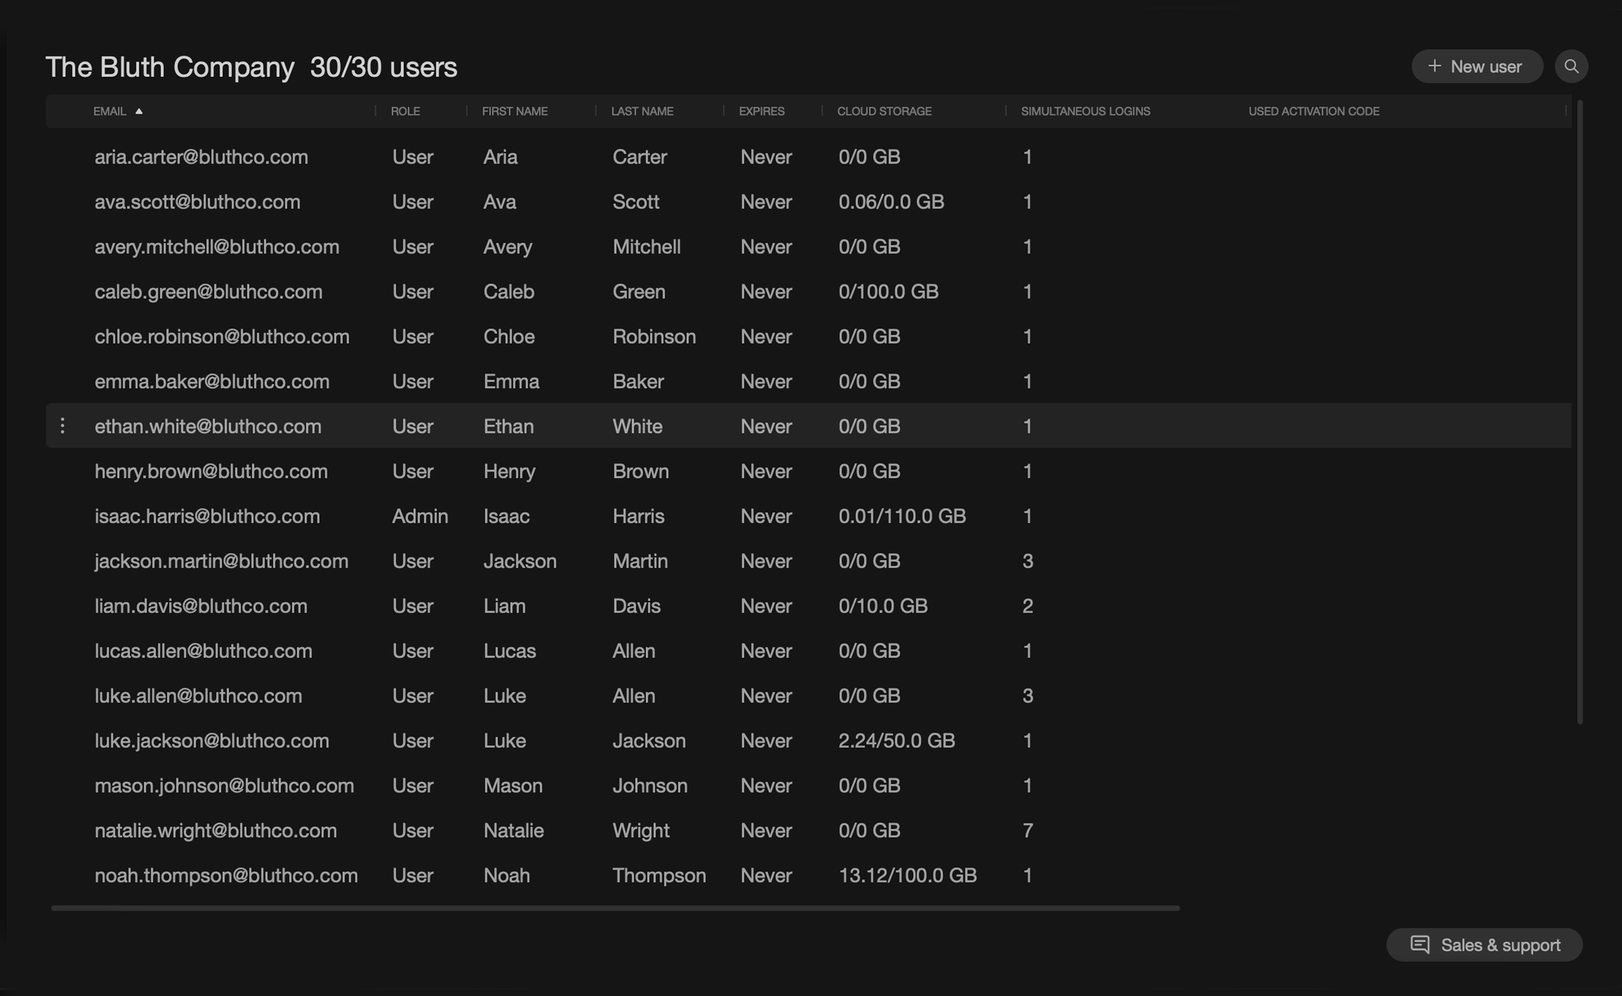This screenshot has width=1622, height=996.
Task: Click first name Mason
Action: 512,785
